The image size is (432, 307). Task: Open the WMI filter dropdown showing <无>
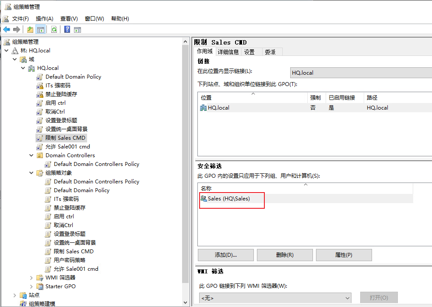275,298
